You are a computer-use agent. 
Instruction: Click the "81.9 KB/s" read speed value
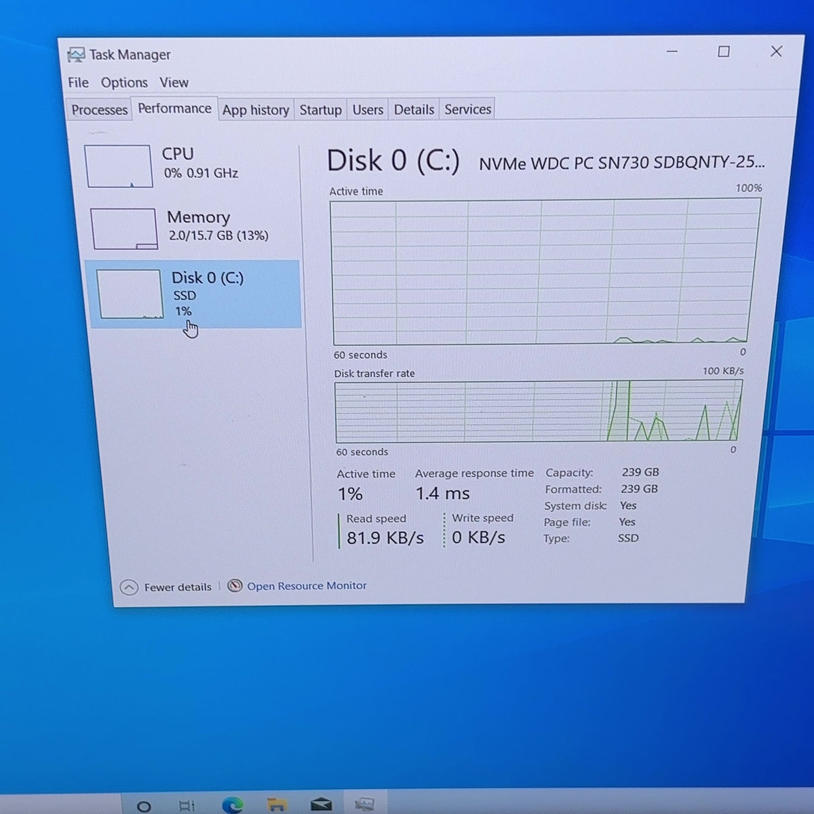coord(385,538)
